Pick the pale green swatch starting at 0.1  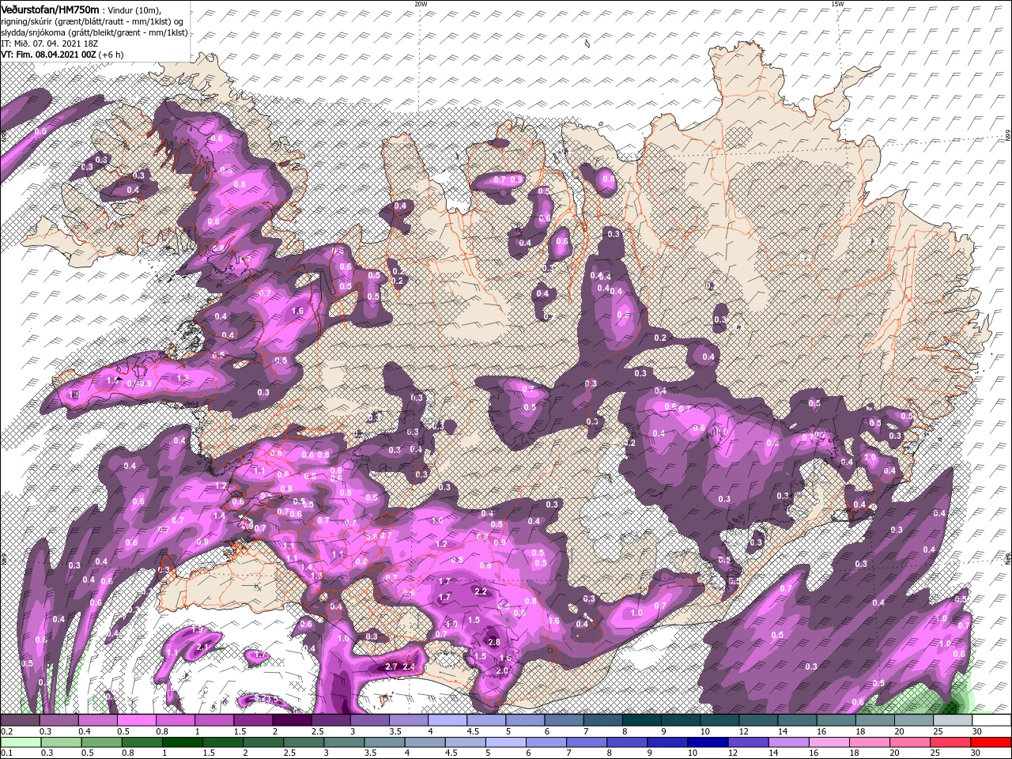20,742
